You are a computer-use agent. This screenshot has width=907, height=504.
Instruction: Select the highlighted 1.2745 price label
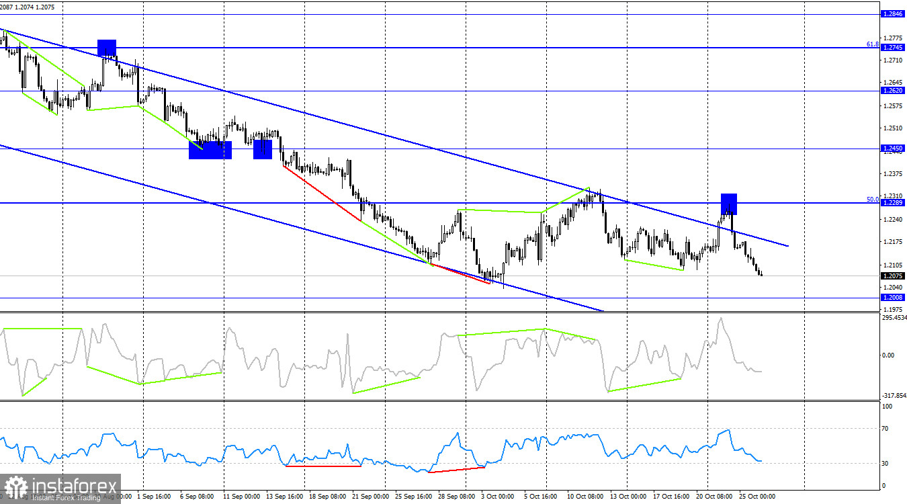pyautogui.click(x=892, y=48)
